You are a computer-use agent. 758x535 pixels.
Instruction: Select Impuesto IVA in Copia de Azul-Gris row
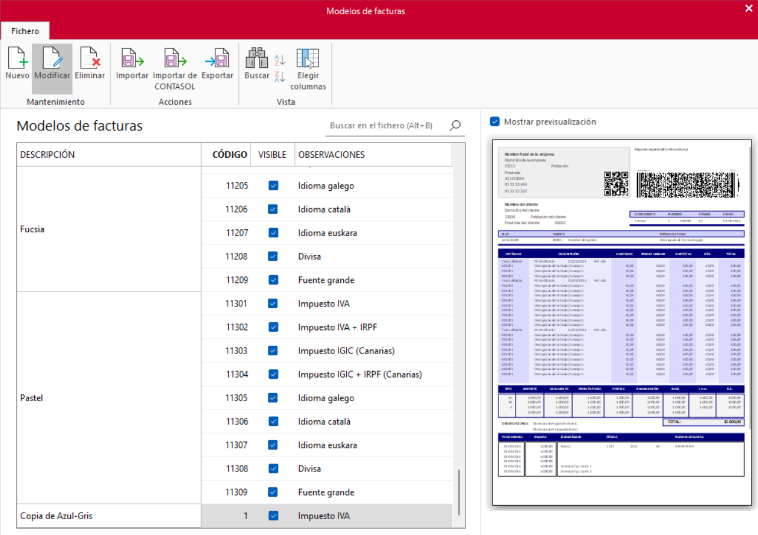point(324,516)
